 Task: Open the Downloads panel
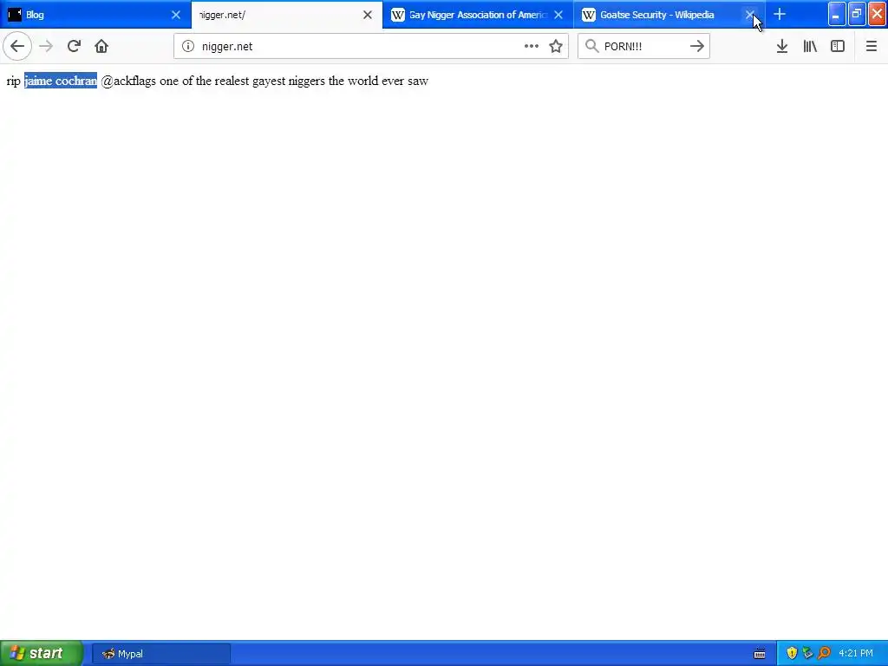pos(782,46)
